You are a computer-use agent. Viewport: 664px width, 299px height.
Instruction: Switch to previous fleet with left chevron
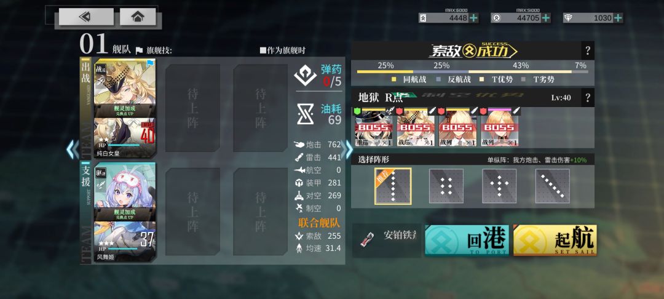pos(72,149)
